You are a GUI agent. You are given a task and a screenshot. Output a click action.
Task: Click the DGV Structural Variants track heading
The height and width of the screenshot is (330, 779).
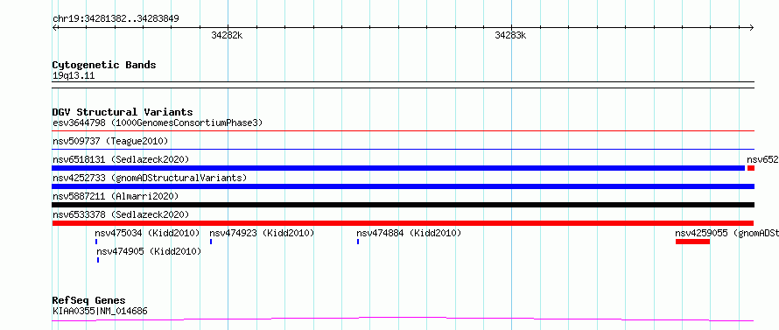coord(123,112)
